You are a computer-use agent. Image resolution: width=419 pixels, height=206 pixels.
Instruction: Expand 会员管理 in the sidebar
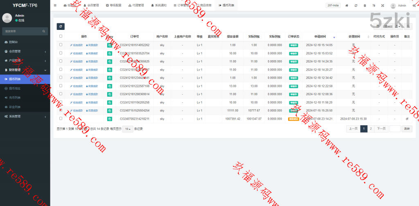tap(25, 51)
